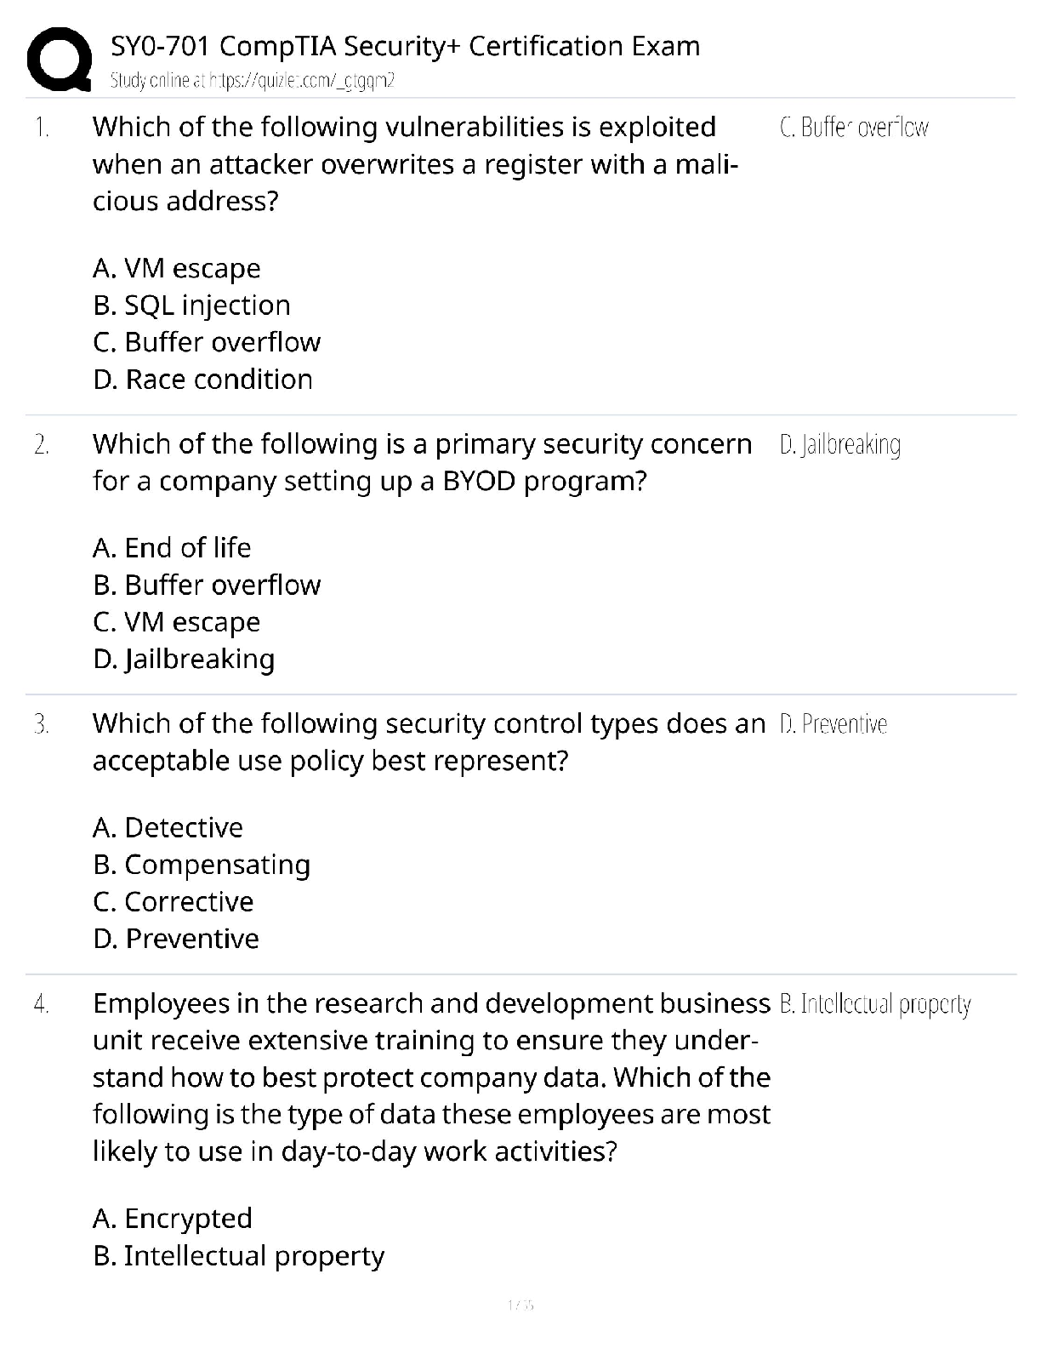Click the page number at the bottom
Image resolution: width=1041 pixels, height=1348 pixels.
(x=520, y=1304)
